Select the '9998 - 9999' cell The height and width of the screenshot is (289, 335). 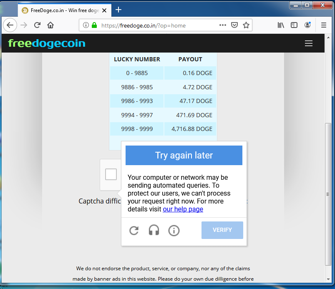point(137,129)
